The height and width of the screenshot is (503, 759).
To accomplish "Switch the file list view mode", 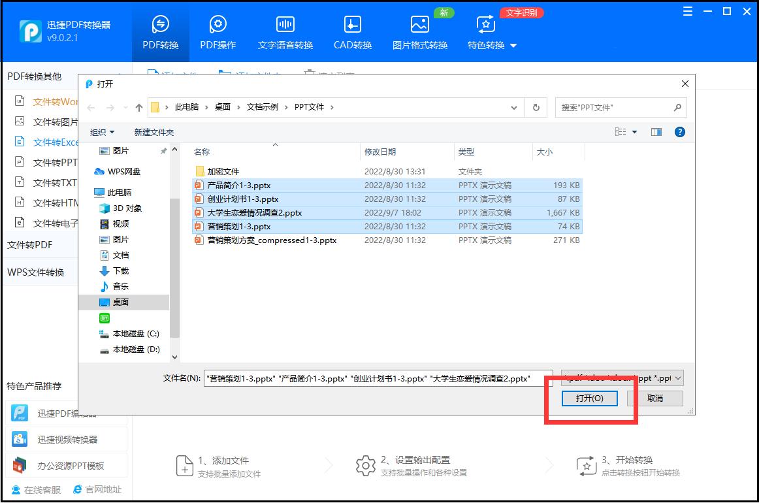I will 621,132.
